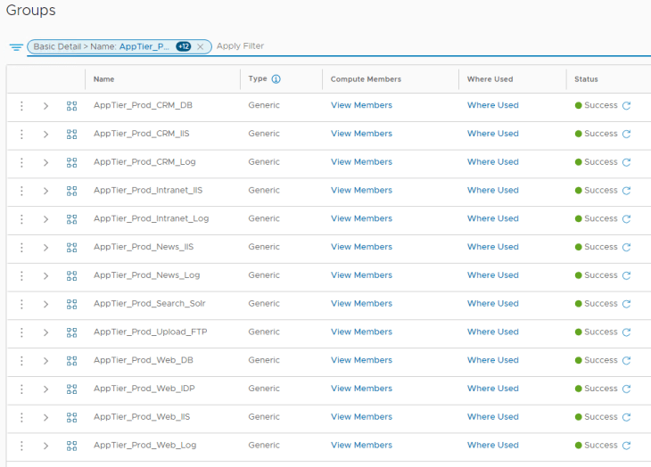Open actions menu for AppTier_Prod_CRM_IIS
The width and height of the screenshot is (651, 467).
click(x=21, y=134)
